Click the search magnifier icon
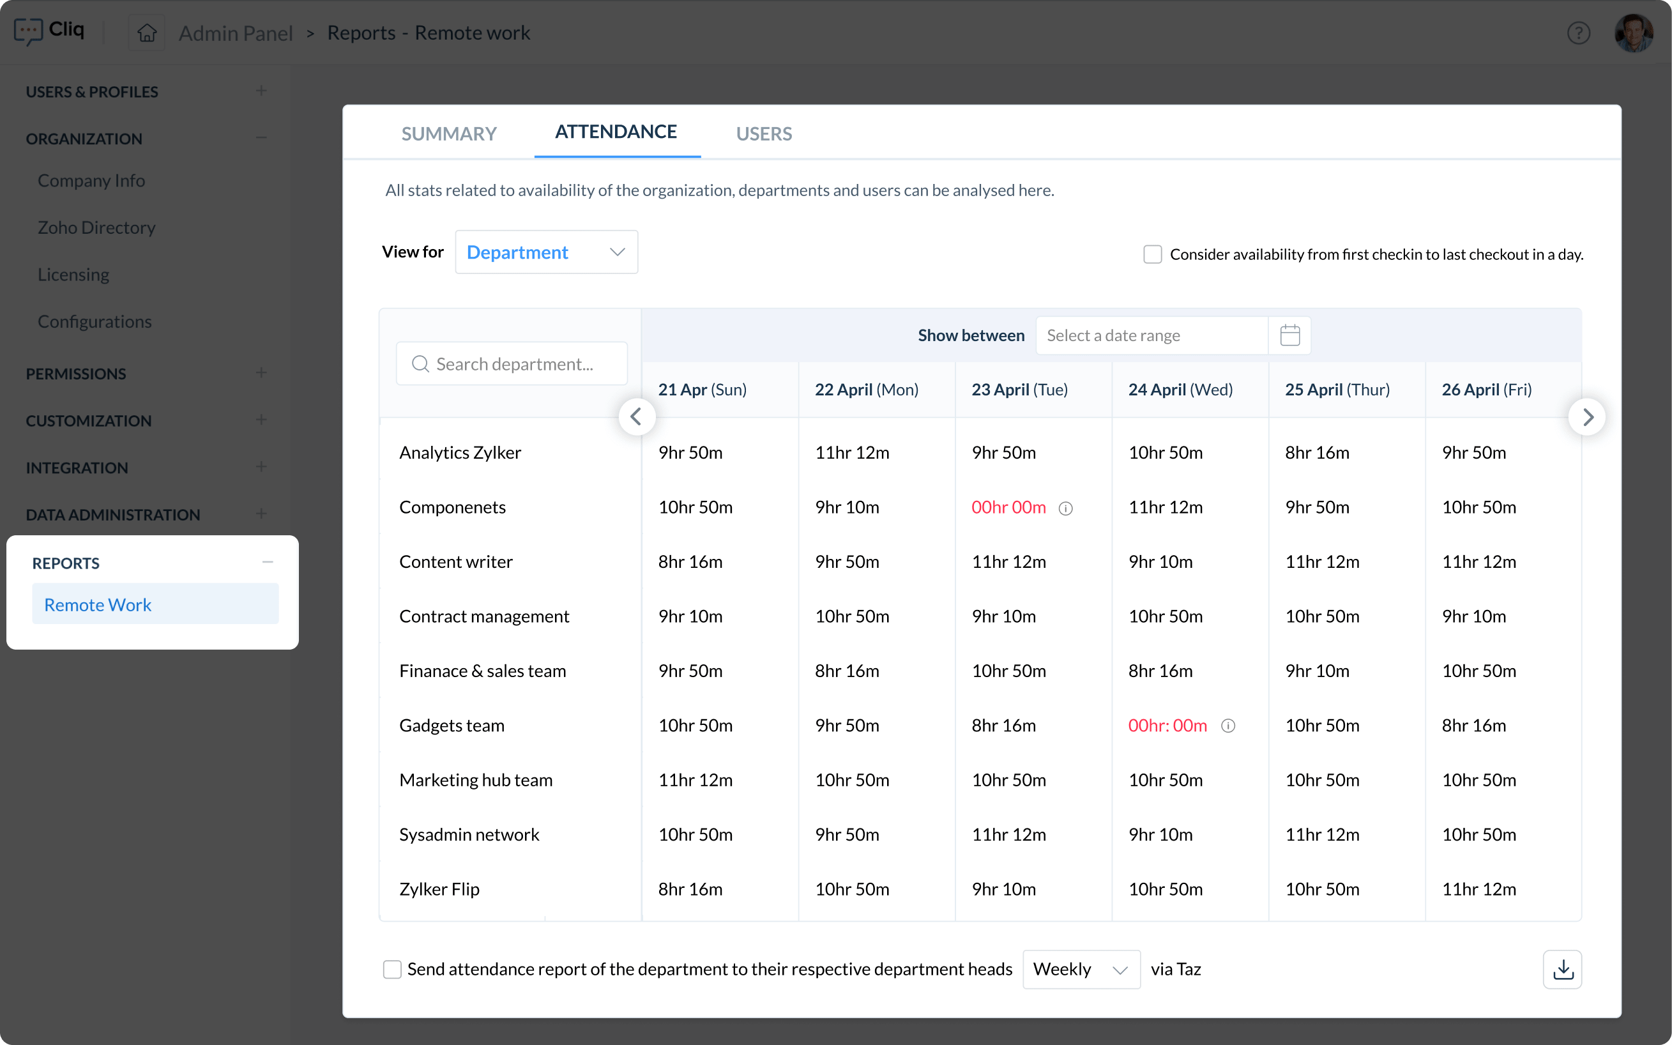The image size is (1672, 1045). pos(420,363)
